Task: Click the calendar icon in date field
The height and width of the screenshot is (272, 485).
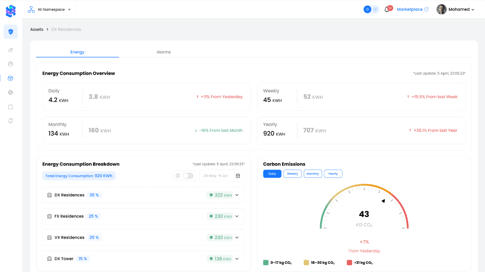Action: 238,176
